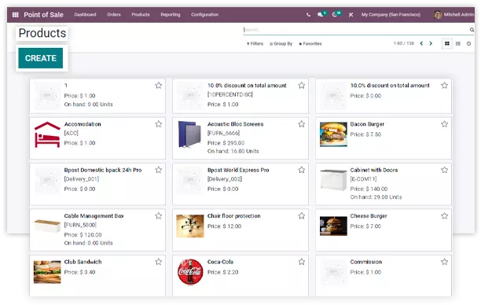481x305 pixels.
Task: Click the [FURN_6666] reference text
Action: tap(223, 133)
